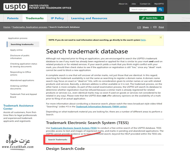
Task: Dismiss the yellow note with X icon
Action: coord(161,37)
